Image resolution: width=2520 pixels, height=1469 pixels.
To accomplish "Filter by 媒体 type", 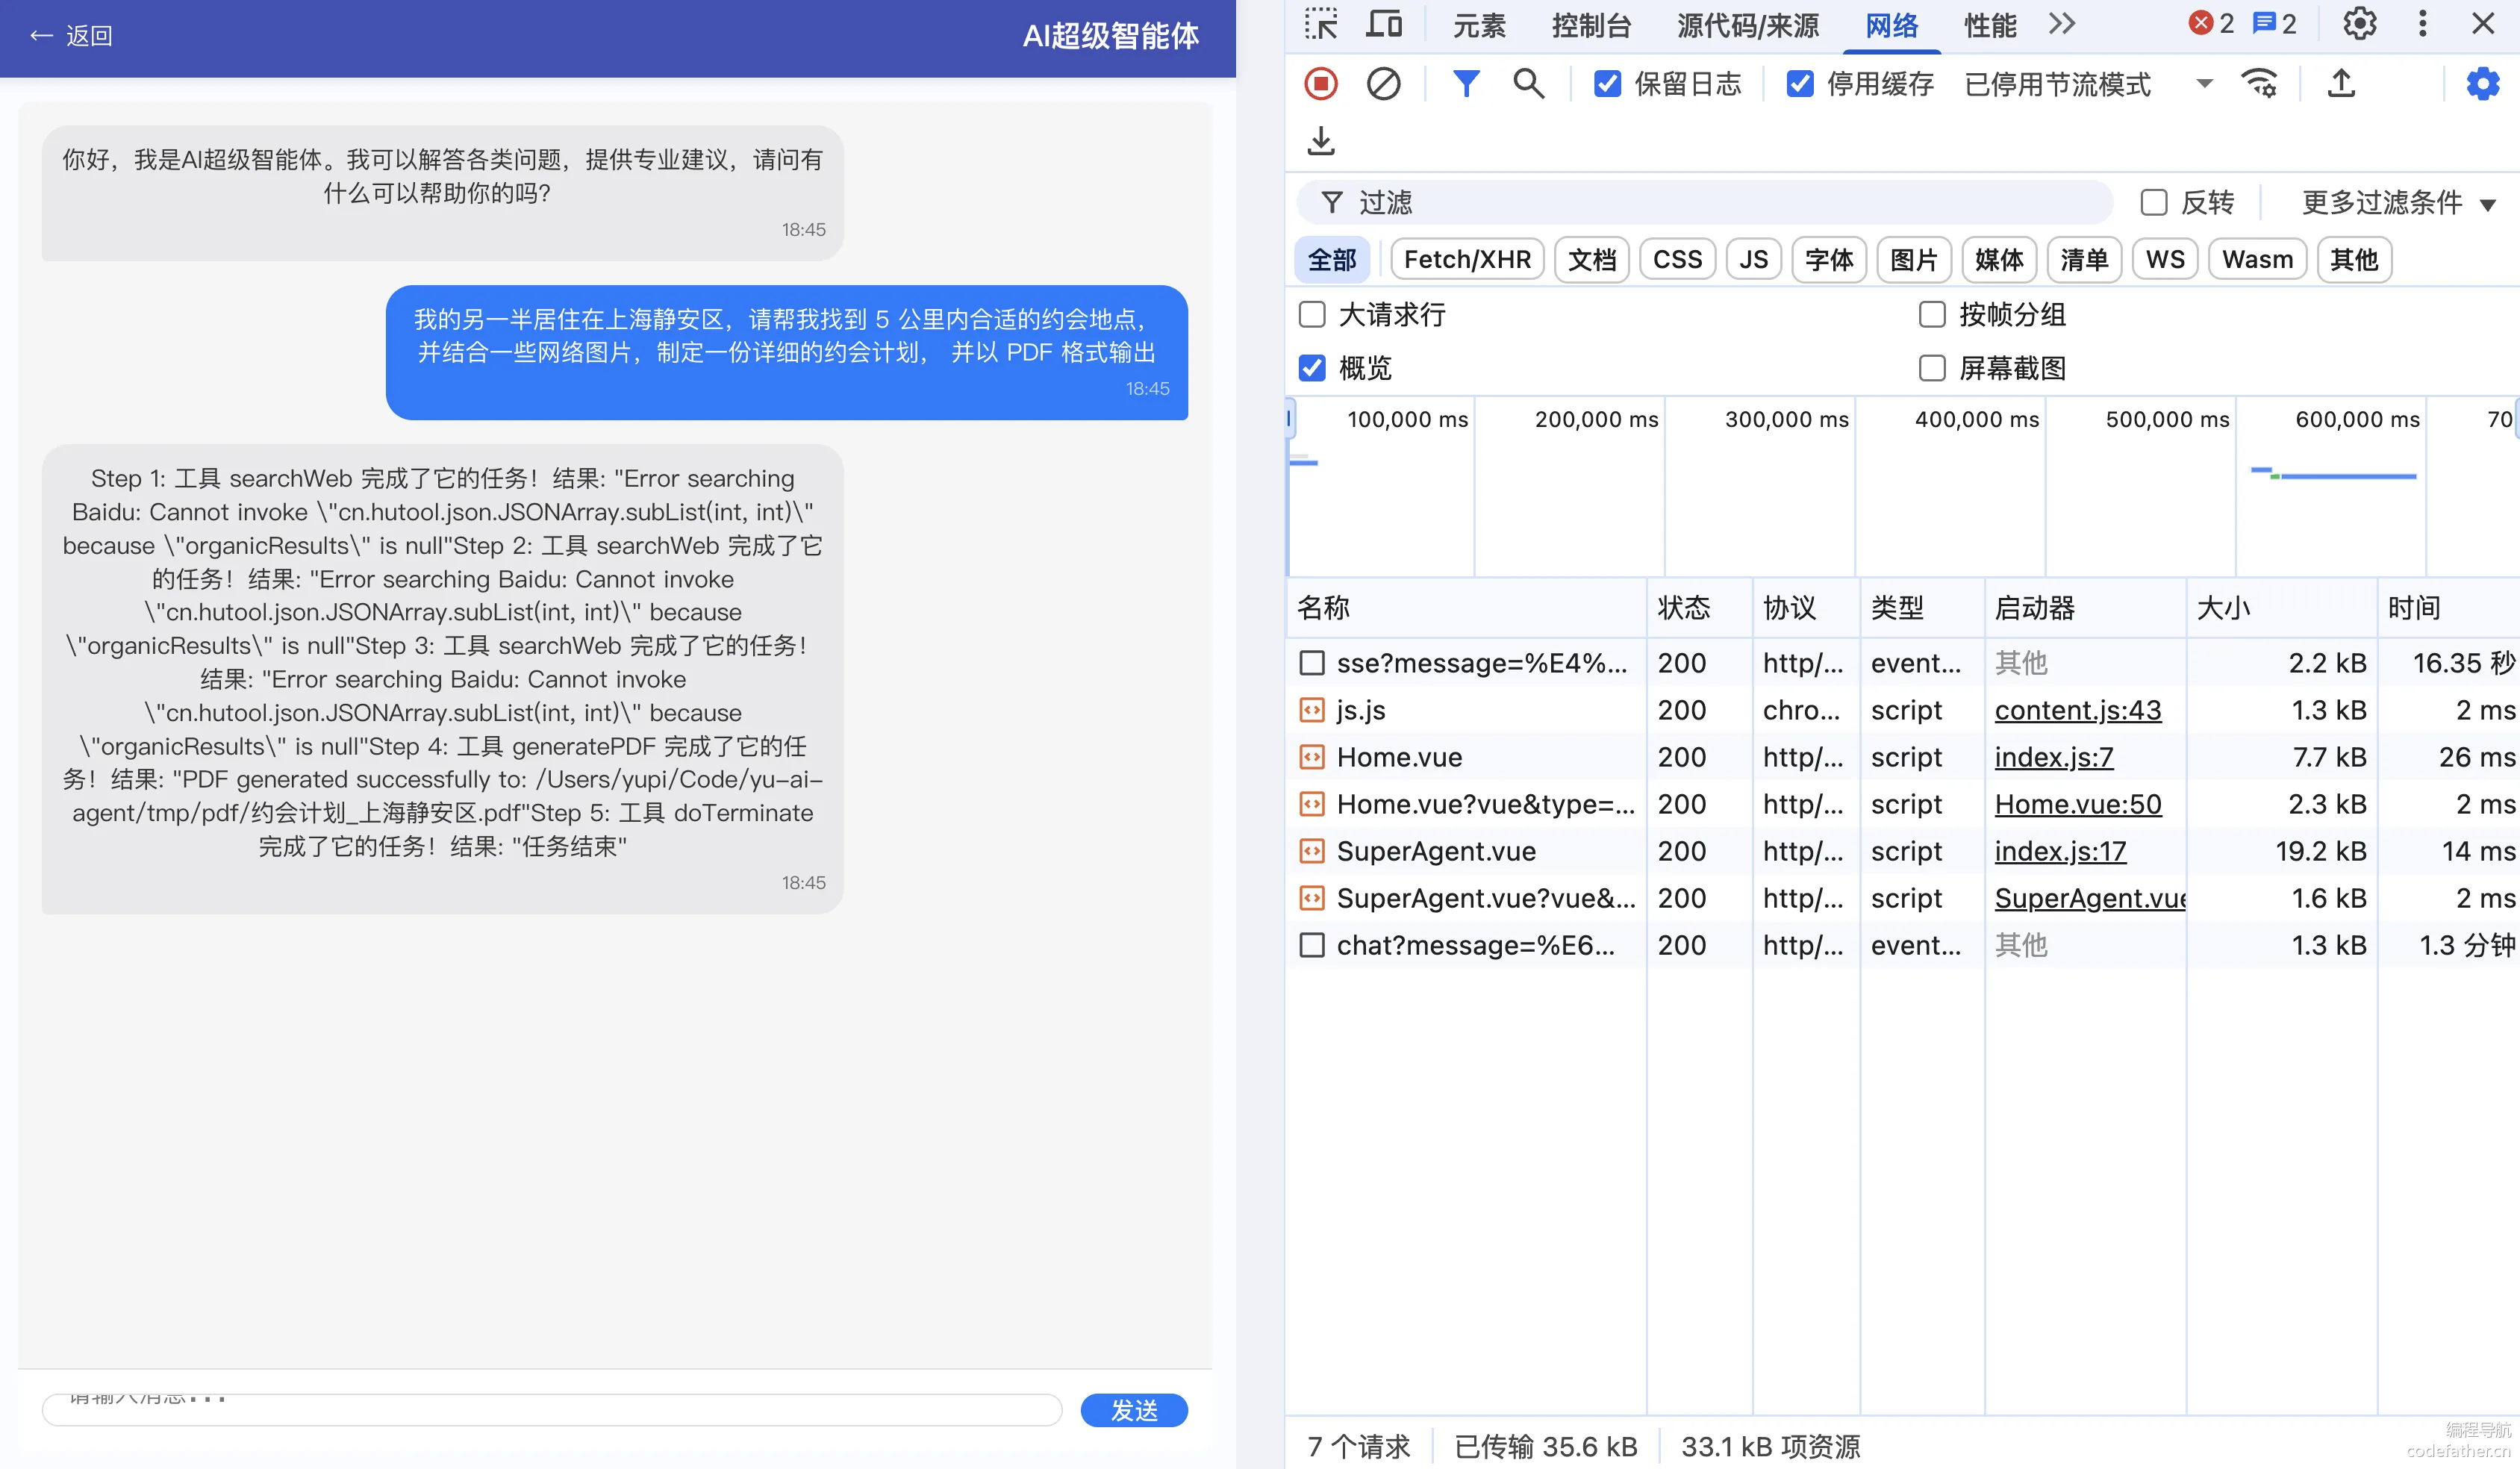I will (x=1999, y=260).
